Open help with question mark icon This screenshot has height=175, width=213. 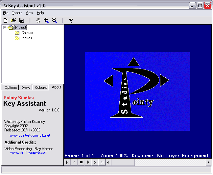[x=71, y=20]
